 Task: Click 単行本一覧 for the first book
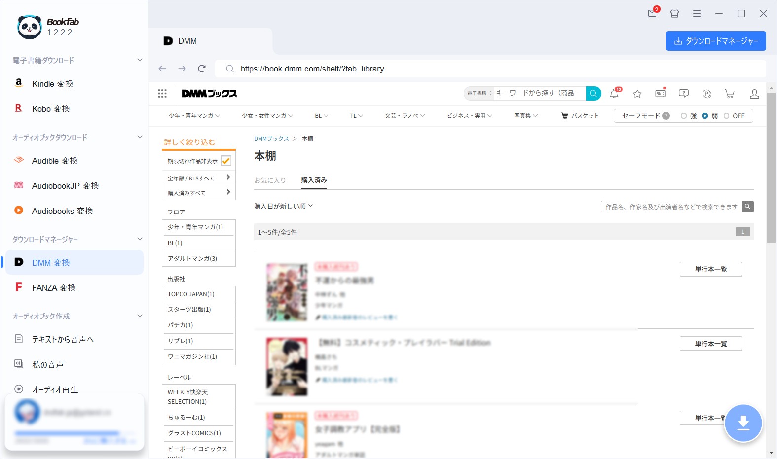[x=711, y=269]
